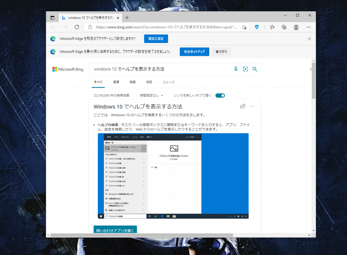Screen dimensions: 347x255
Task: Click the address bar URL
Action: 166,27
